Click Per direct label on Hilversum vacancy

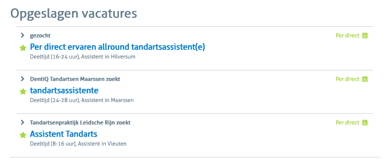coord(348,36)
